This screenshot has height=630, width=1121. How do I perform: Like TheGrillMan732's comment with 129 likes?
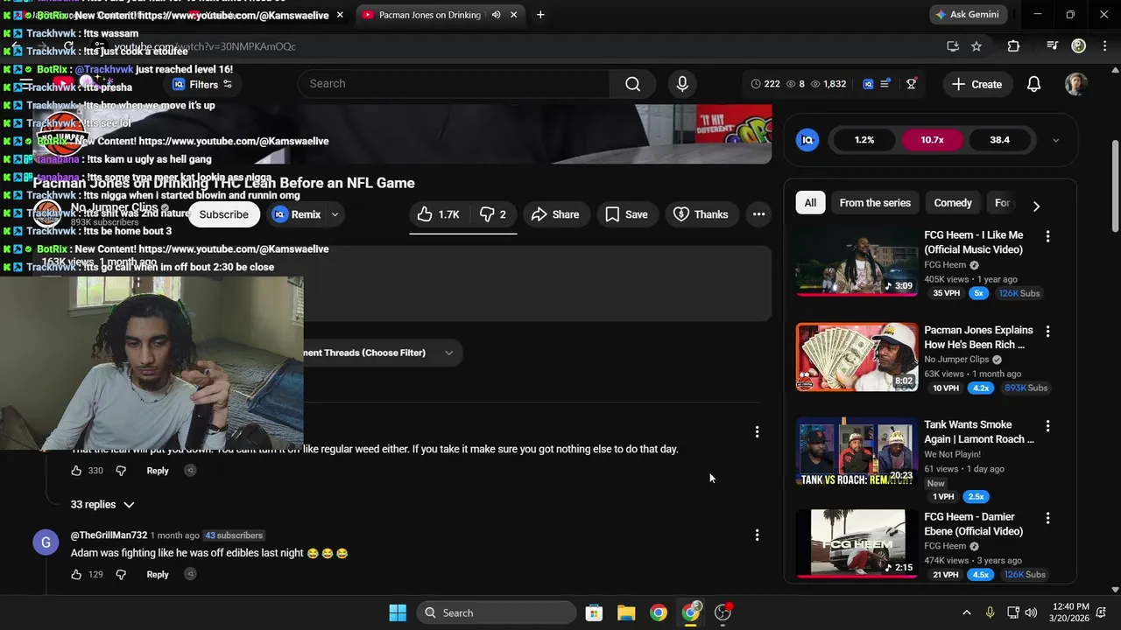point(76,575)
